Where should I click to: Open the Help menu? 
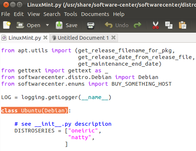(119, 14)
